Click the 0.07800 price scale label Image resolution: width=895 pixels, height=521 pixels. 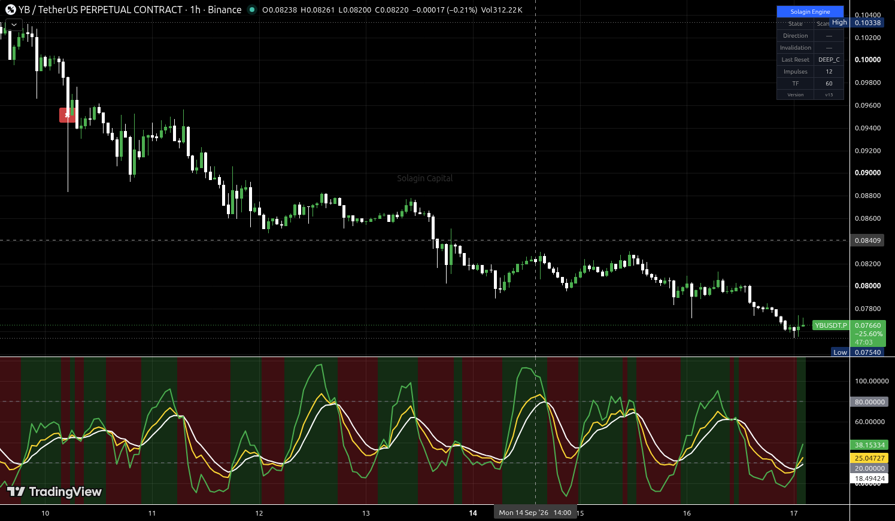tap(867, 309)
